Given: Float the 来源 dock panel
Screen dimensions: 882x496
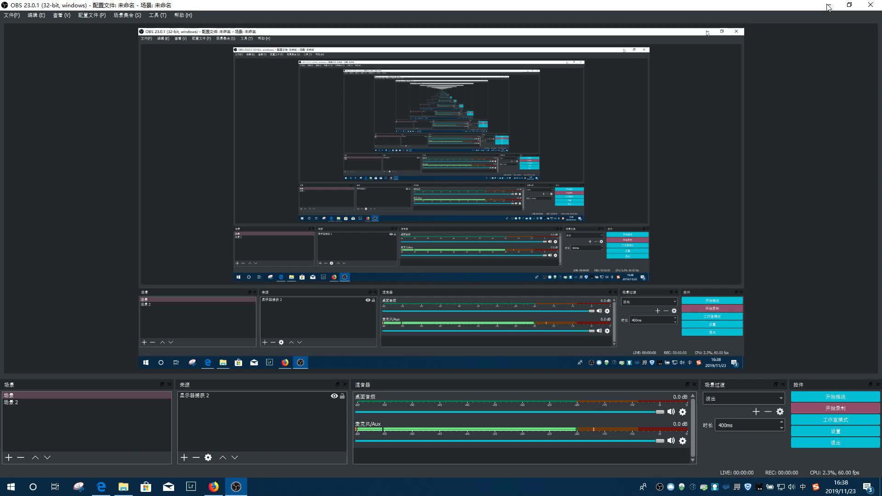Looking at the screenshot, I should (x=338, y=384).
